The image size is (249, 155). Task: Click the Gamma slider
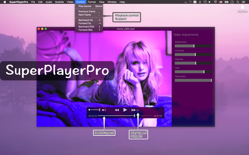point(193,63)
